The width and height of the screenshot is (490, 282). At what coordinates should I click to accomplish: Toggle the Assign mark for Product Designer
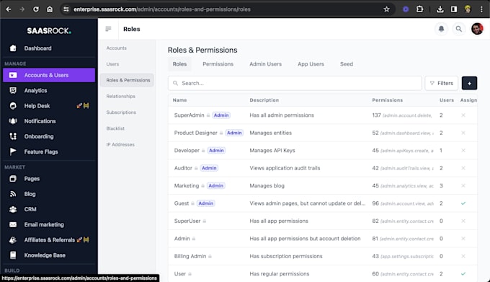(463, 133)
